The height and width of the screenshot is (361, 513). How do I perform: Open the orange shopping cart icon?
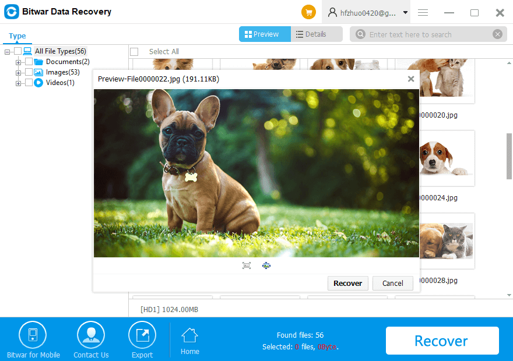click(308, 12)
